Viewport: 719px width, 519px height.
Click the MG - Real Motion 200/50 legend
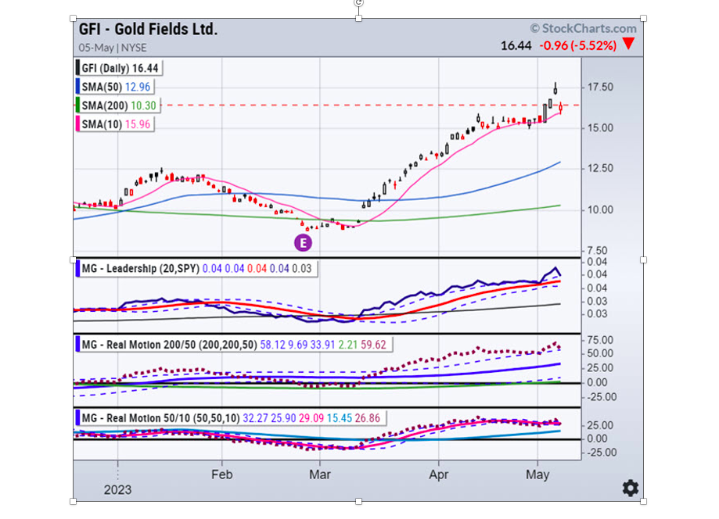[234, 345]
